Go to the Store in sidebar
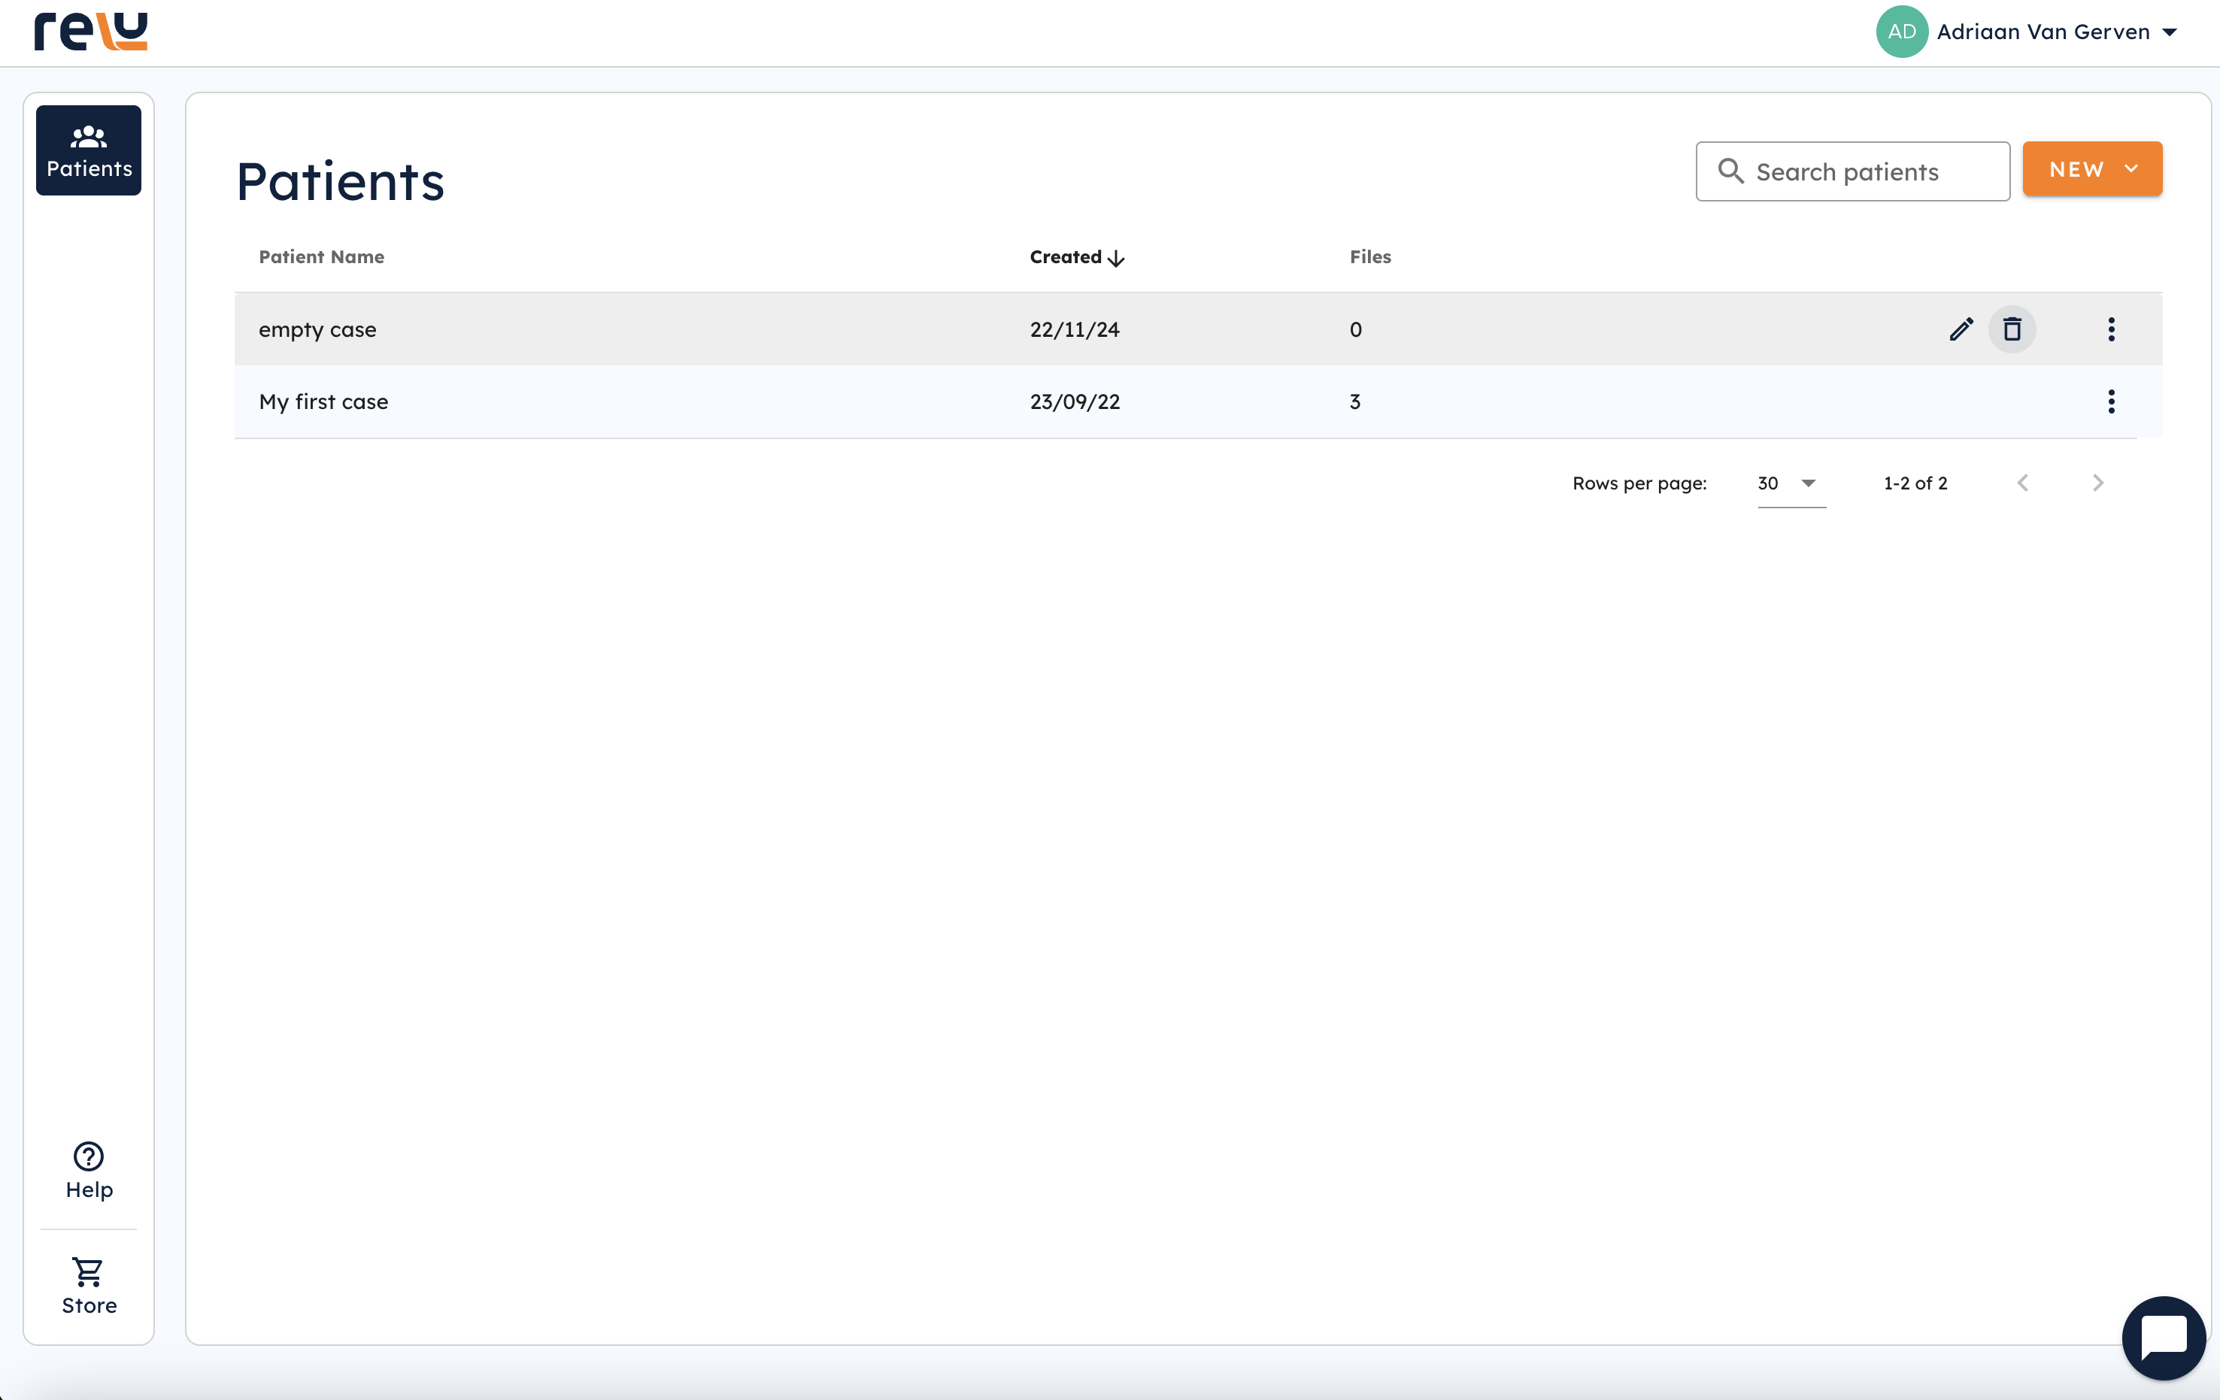The width and height of the screenshot is (2220, 1400). point(89,1286)
